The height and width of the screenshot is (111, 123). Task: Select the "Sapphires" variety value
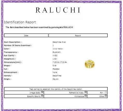coord(57,76)
